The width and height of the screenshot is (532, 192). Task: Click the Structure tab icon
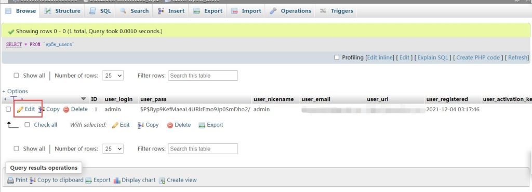pyautogui.click(x=48, y=11)
